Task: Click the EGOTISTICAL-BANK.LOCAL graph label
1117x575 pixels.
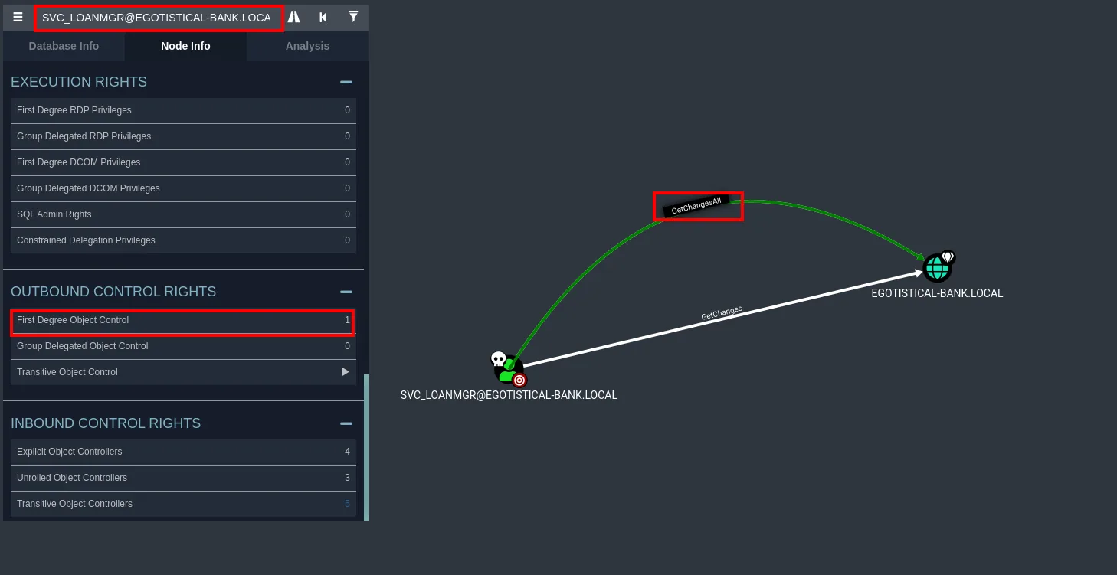Action: click(x=937, y=293)
